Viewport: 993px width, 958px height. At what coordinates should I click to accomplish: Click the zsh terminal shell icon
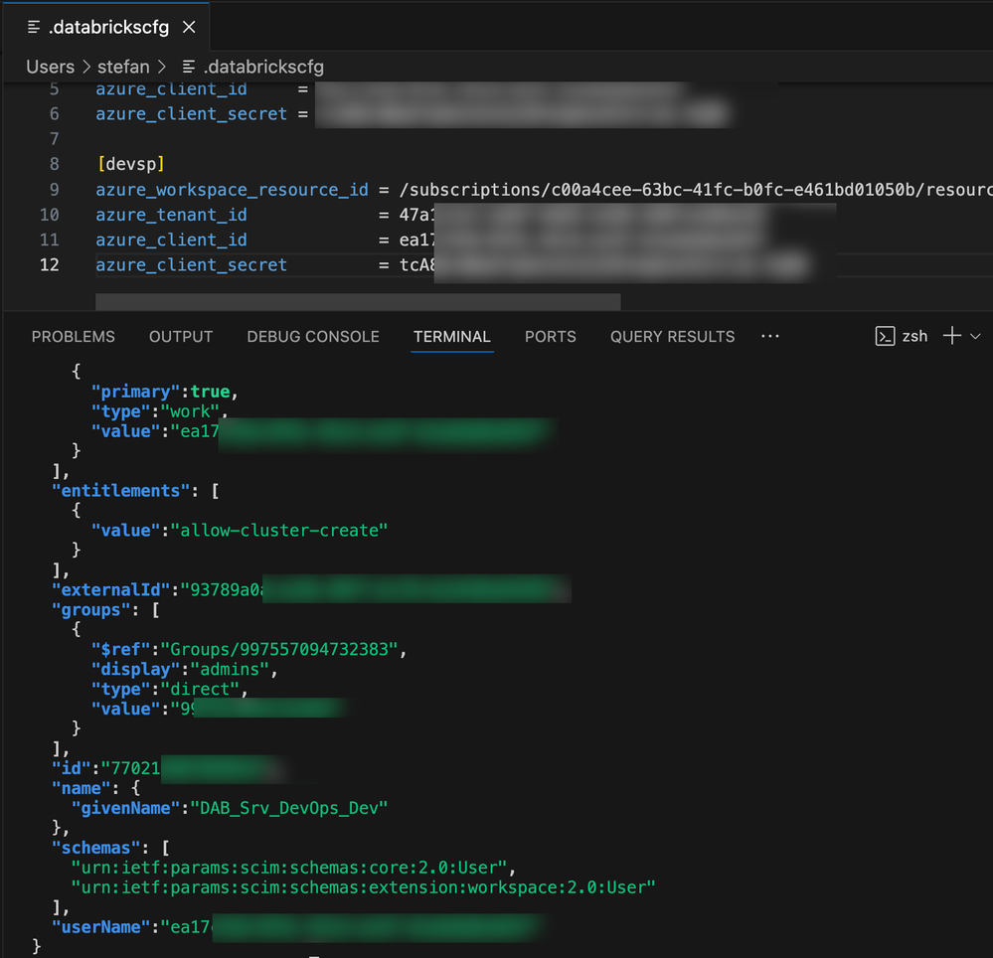[885, 336]
